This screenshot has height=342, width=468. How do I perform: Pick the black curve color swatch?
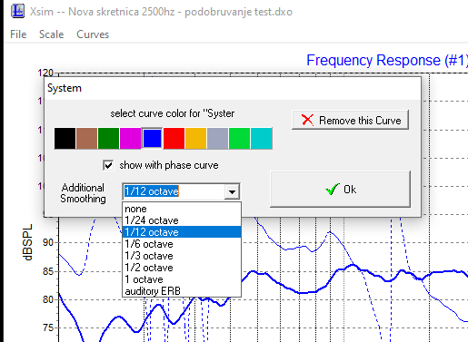click(65, 139)
